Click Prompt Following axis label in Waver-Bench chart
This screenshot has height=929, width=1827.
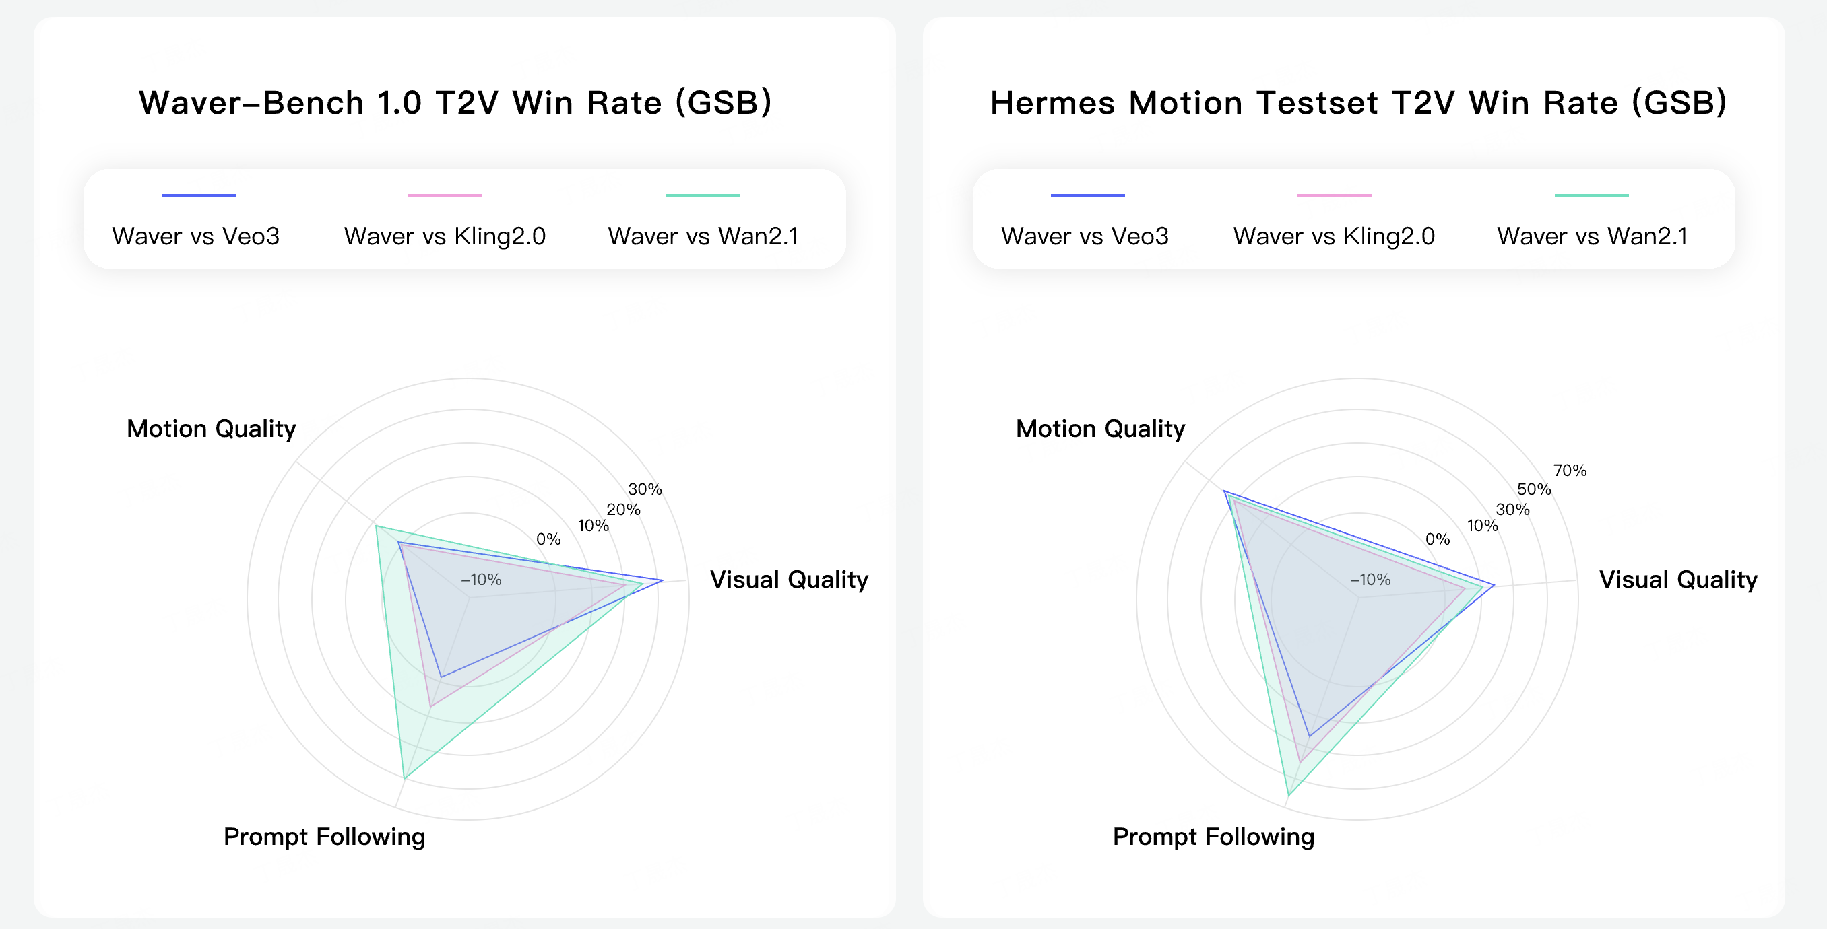324,837
